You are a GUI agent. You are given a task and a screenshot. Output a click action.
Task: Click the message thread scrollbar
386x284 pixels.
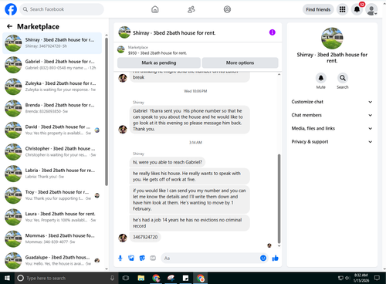click(x=279, y=198)
